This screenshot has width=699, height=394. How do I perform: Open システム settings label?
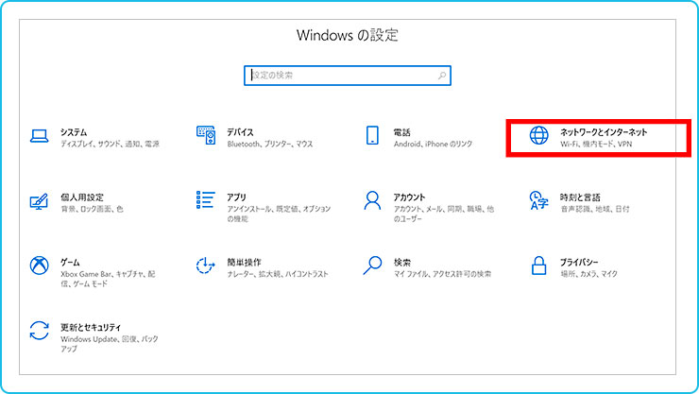(x=74, y=132)
